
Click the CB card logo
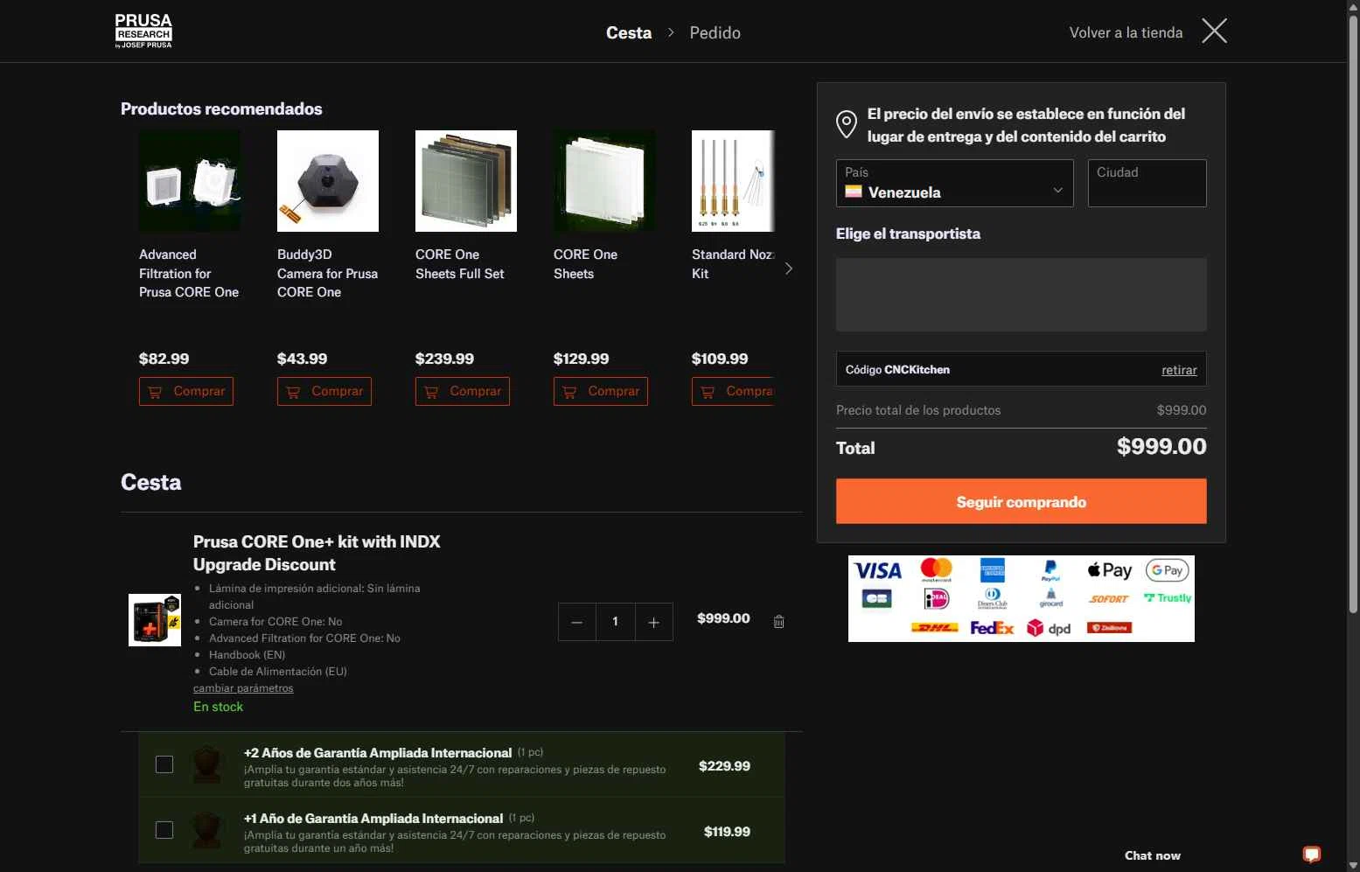pyautogui.click(x=875, y=599)
